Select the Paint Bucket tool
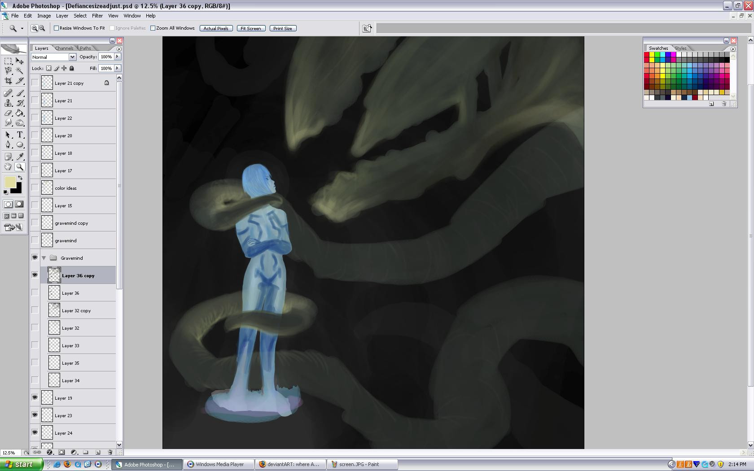The height and width of the screenshot is (471, 754). point(20,113)
